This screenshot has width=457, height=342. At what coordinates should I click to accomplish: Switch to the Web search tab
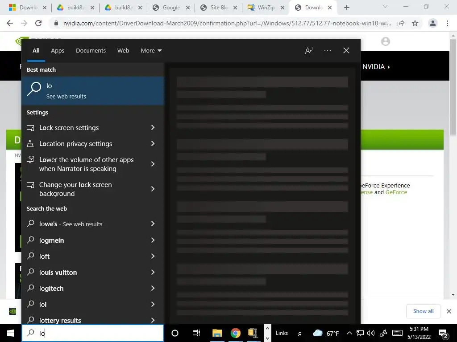coord(123,51)
